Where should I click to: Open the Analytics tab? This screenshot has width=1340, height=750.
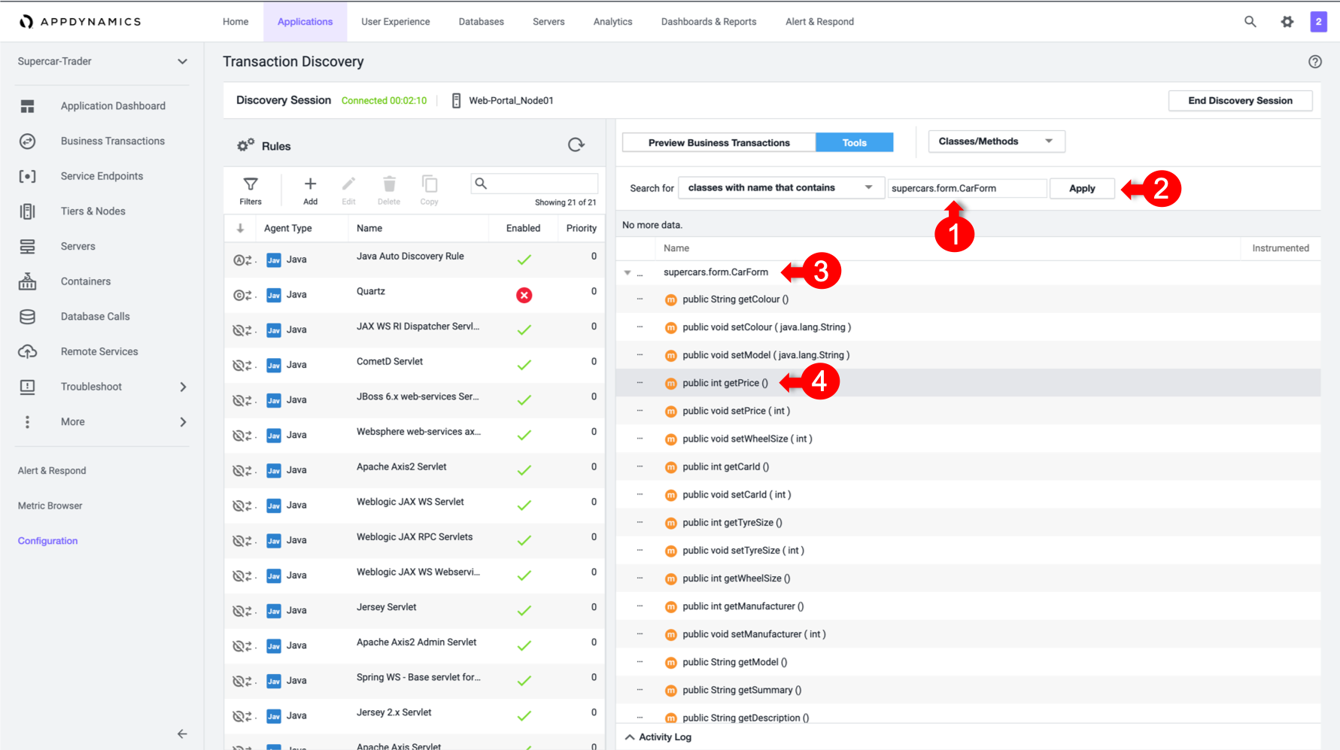[x=612, y=22]
